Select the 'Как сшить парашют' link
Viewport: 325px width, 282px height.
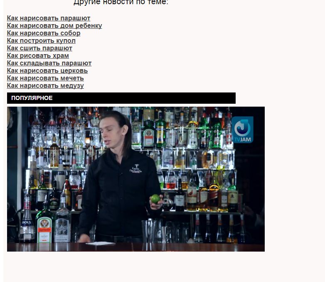point(39,48)
